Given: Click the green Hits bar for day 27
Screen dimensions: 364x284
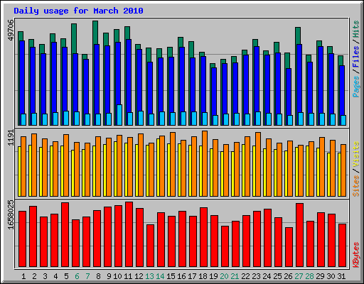Looking at the screenshot, I should click(298, 35).
